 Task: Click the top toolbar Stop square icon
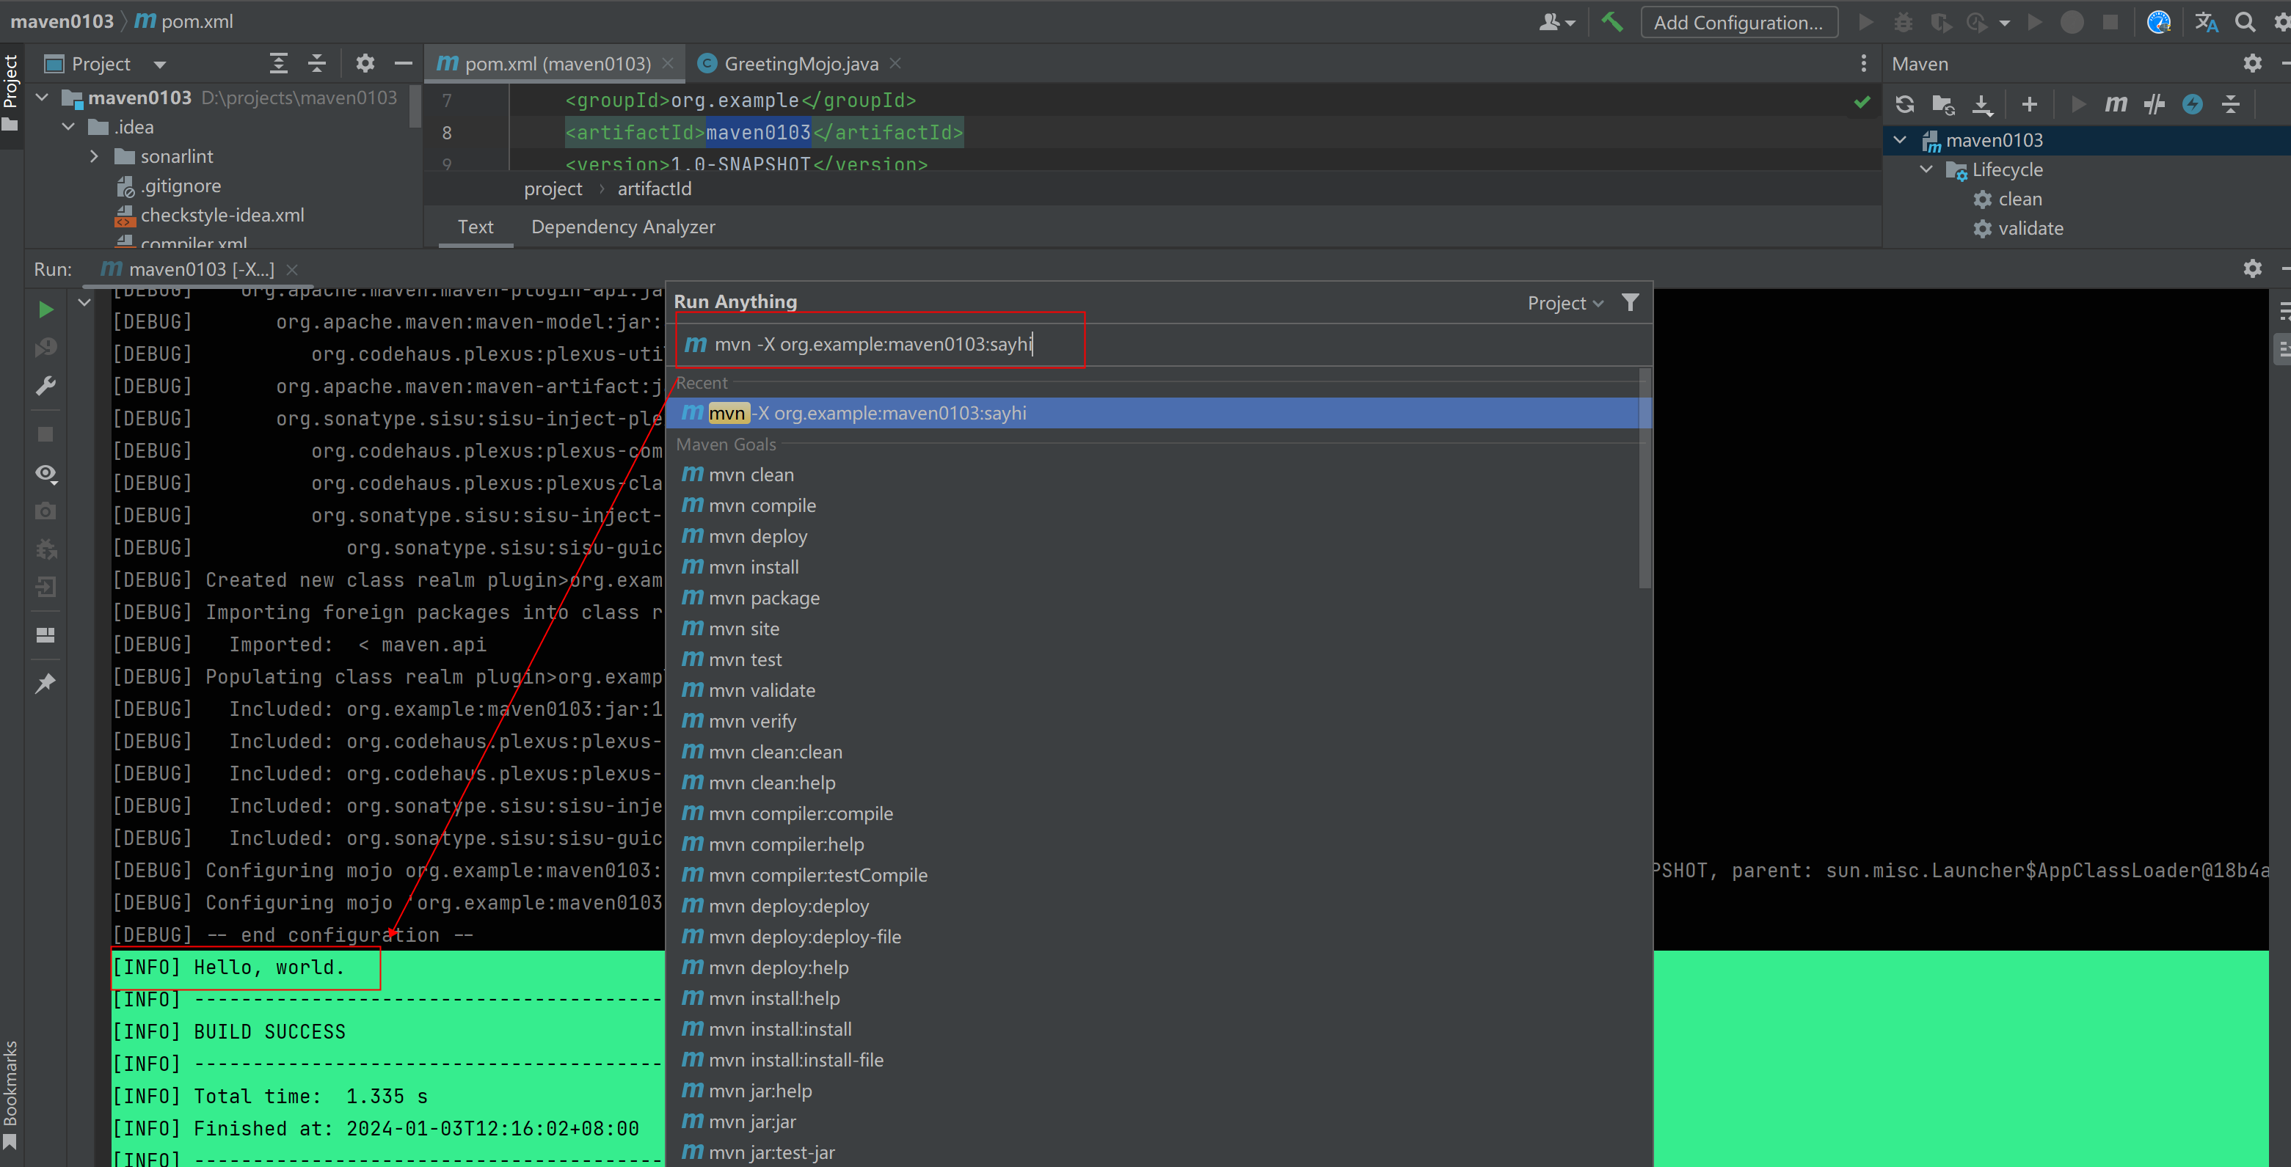click(x=2110, y=22)
